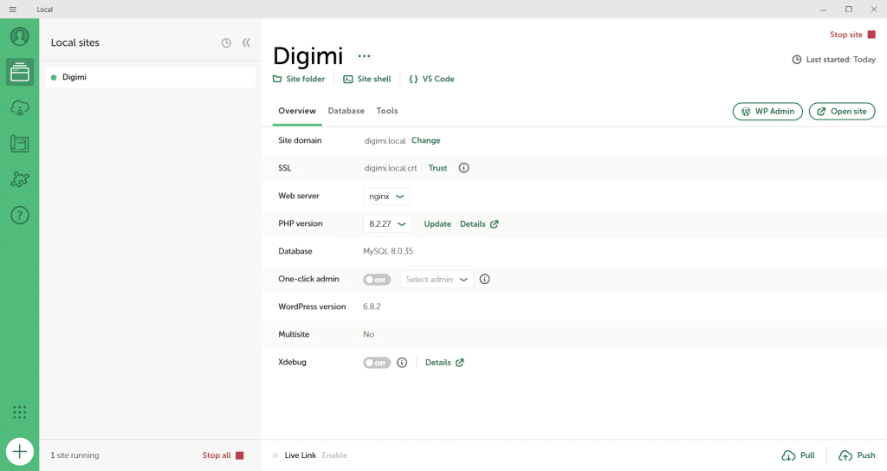Image resolution: width=887 pixels, height=471 pixels.
Task: Click the add new site plus button
Action: point(20,452)
